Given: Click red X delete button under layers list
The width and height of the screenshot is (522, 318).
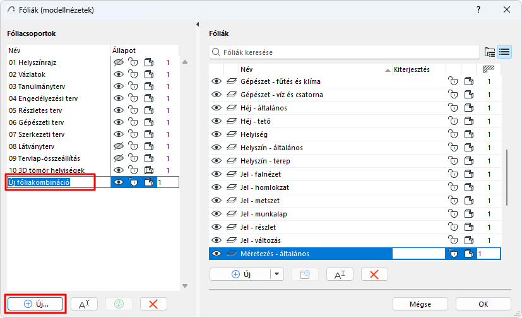Looking at the screenshot, I should 374,274.
